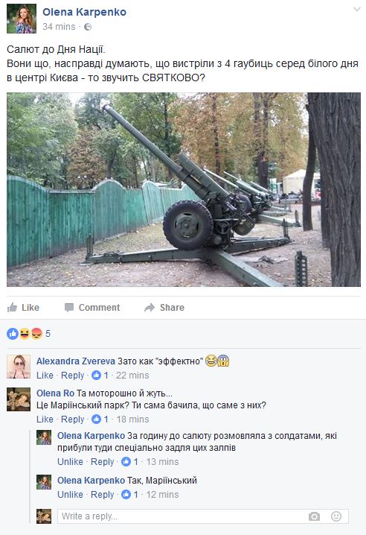Attach a photo using the camera icon
Viewport: 366px width, 535px height.
(314, 516)
